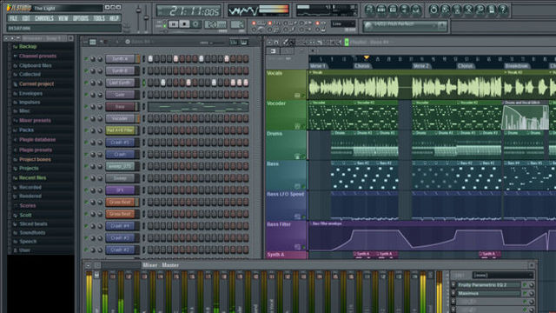
Task: Click the magnifier toolbar icon
Action: tap(480, 10)
